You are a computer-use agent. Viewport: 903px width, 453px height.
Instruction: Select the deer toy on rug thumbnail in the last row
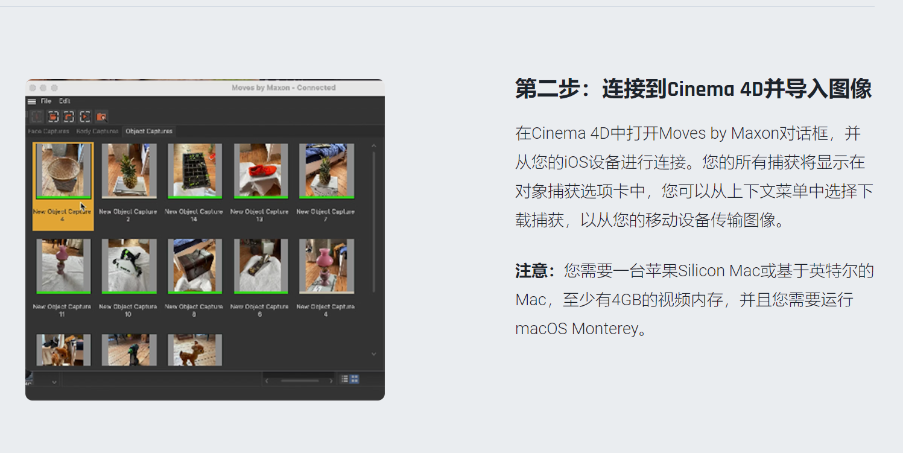pyautogui.click(x=195, y=350)
